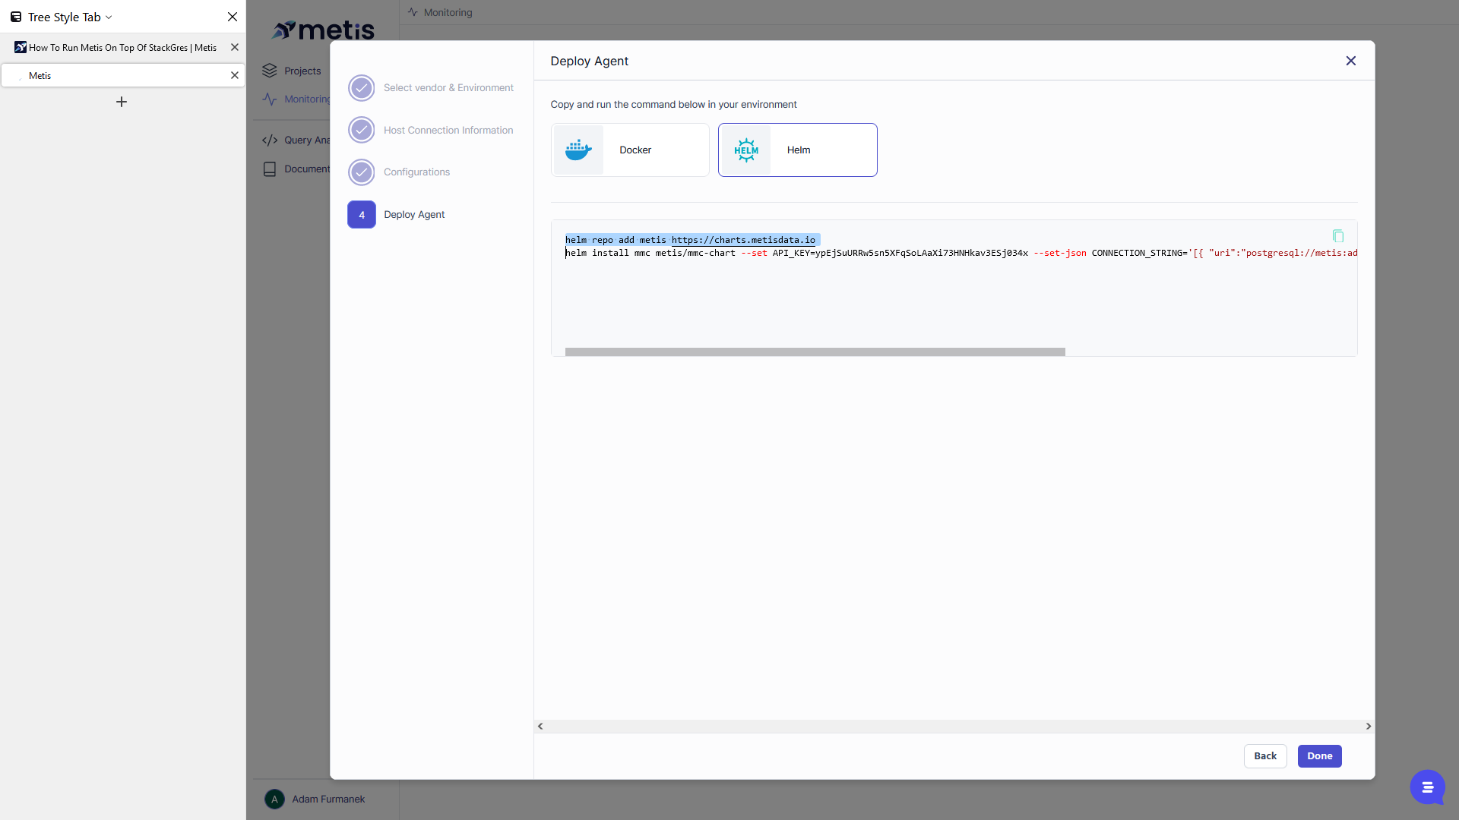
Task: Open a new tab with plus icon
Action: coord(122,102)
